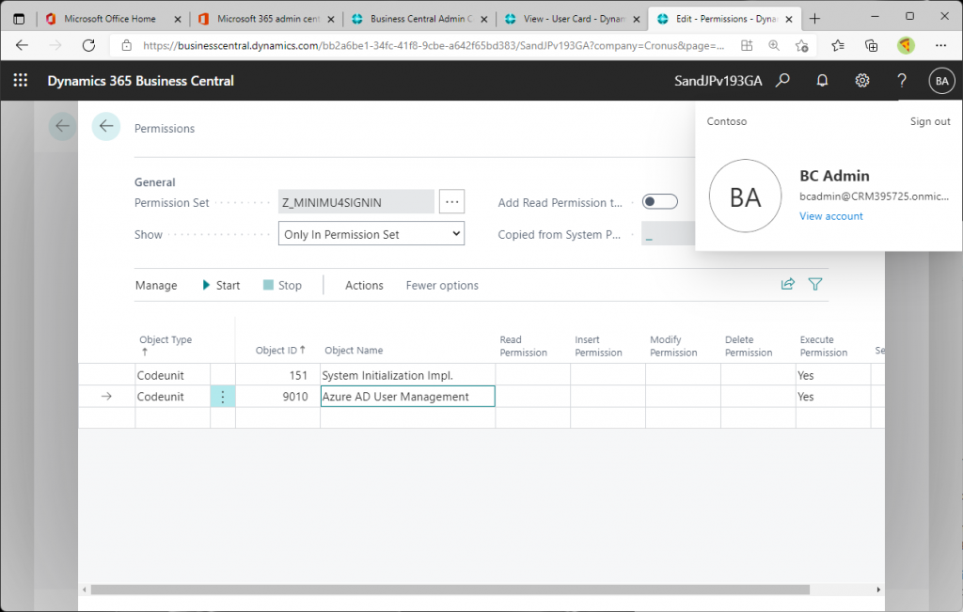963x612 pixels.
Task: Open the help question mark menu
Action: 902,81
